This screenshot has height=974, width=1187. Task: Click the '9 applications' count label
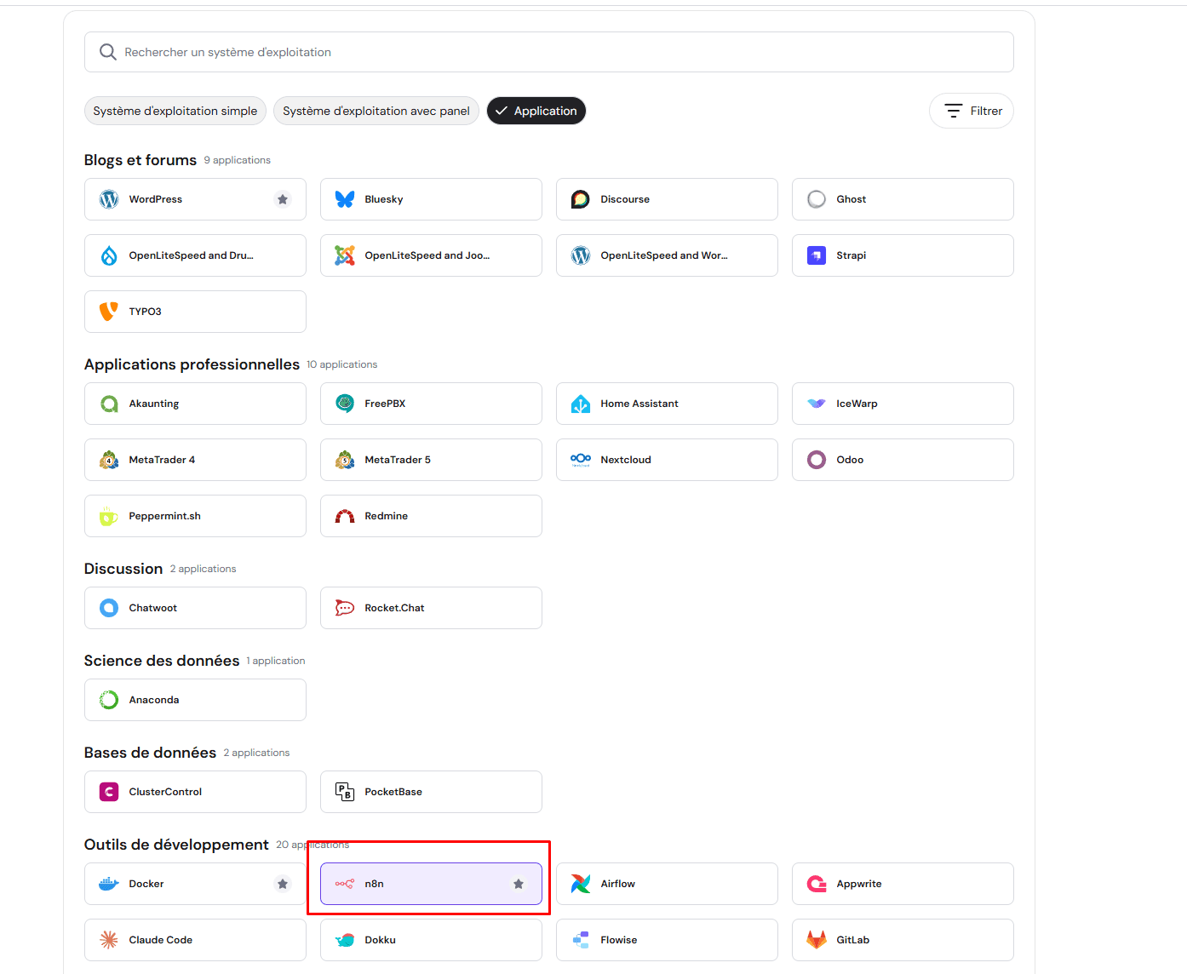[238, 160]
